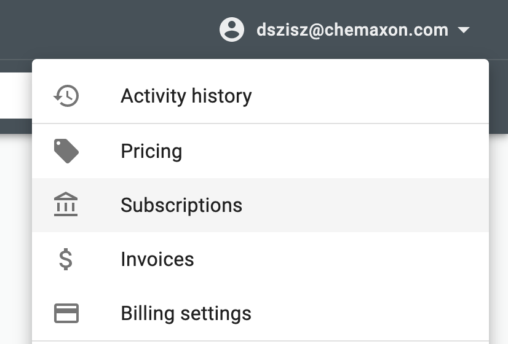Viewport: 508px width, 344px height.
Task: Click the blank area right of Activity history
Action: 369,96
